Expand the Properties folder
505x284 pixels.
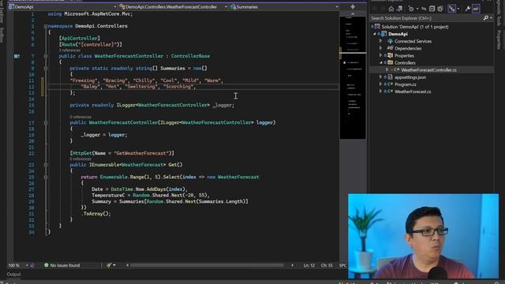pyautogui.click(x=380, y=55)
